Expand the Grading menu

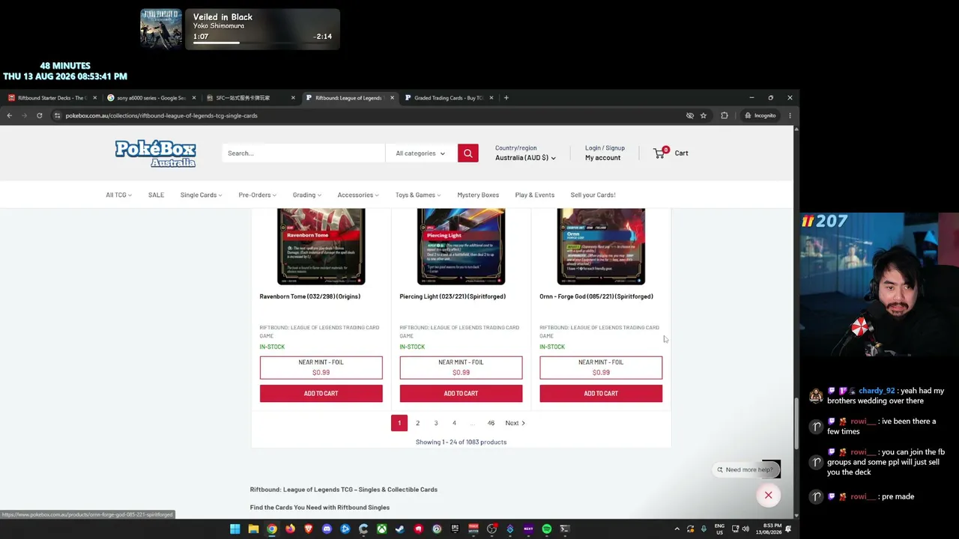306,195
